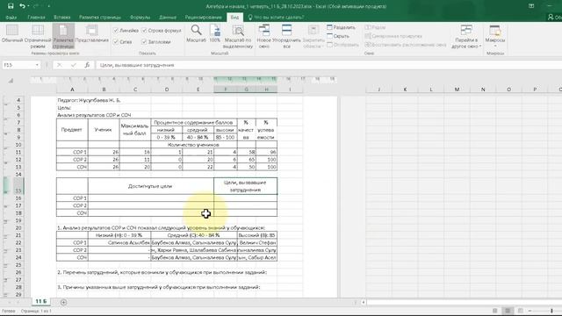Open the Name Box dropdown arrow
562x316 pixels.
37,65
